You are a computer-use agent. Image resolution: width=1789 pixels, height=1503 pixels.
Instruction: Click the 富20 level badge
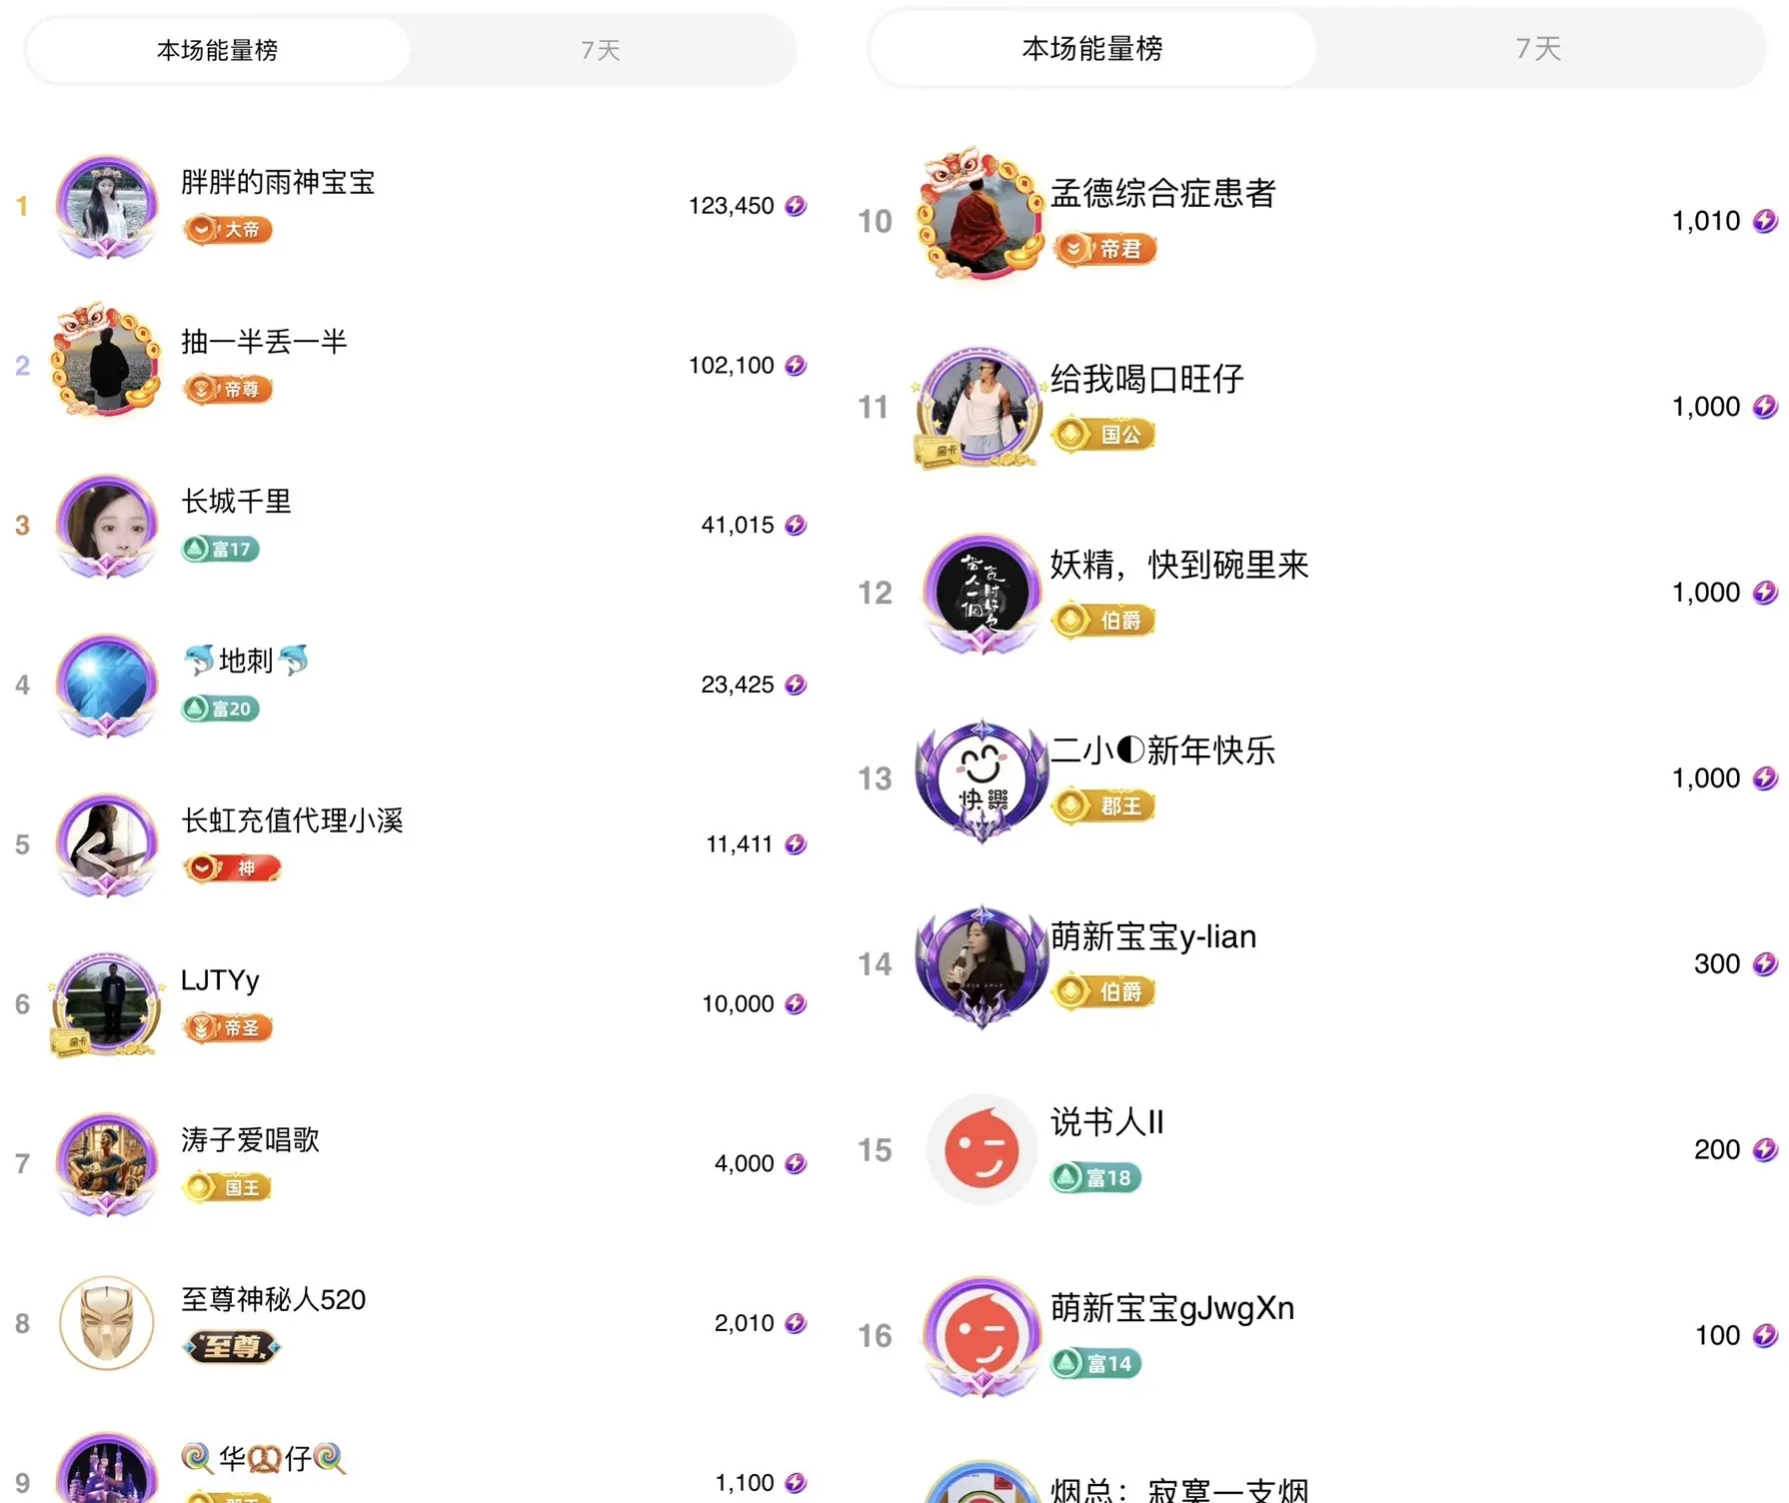(221, 709)
